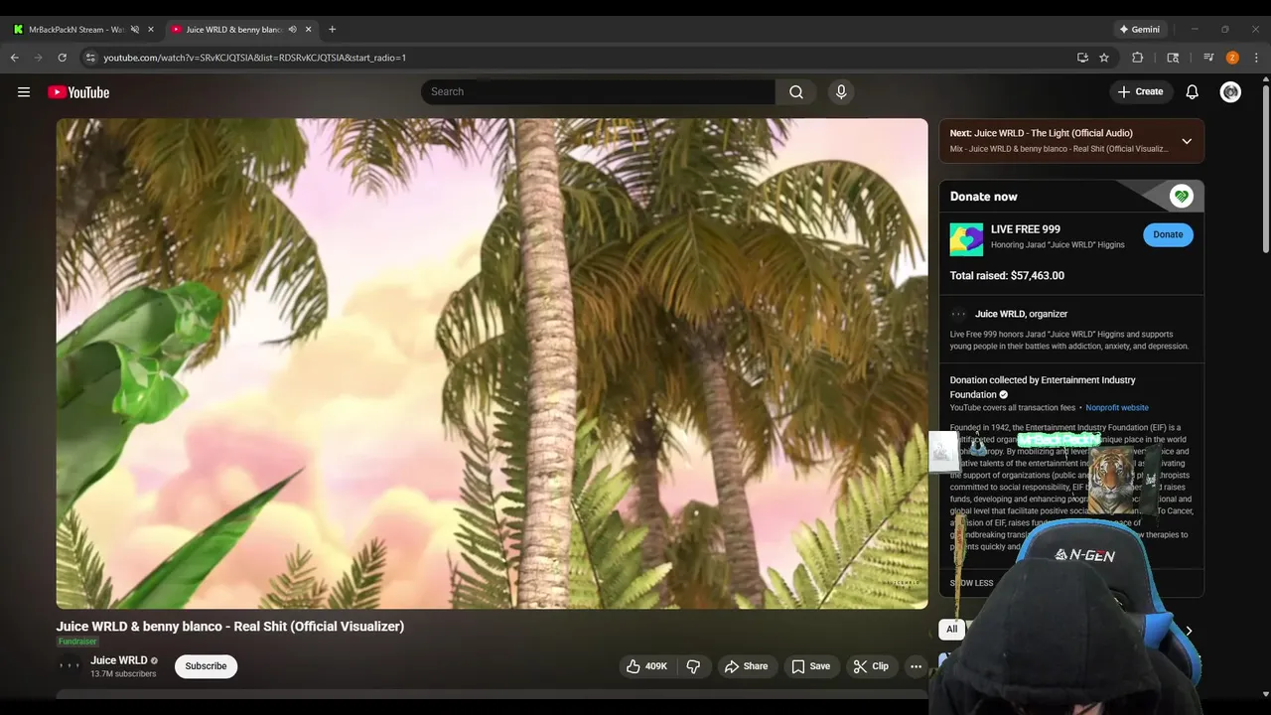Go back in browser history
Image resolution: width=1271 pixels, height=715 pixels.
tap(15, 58)
